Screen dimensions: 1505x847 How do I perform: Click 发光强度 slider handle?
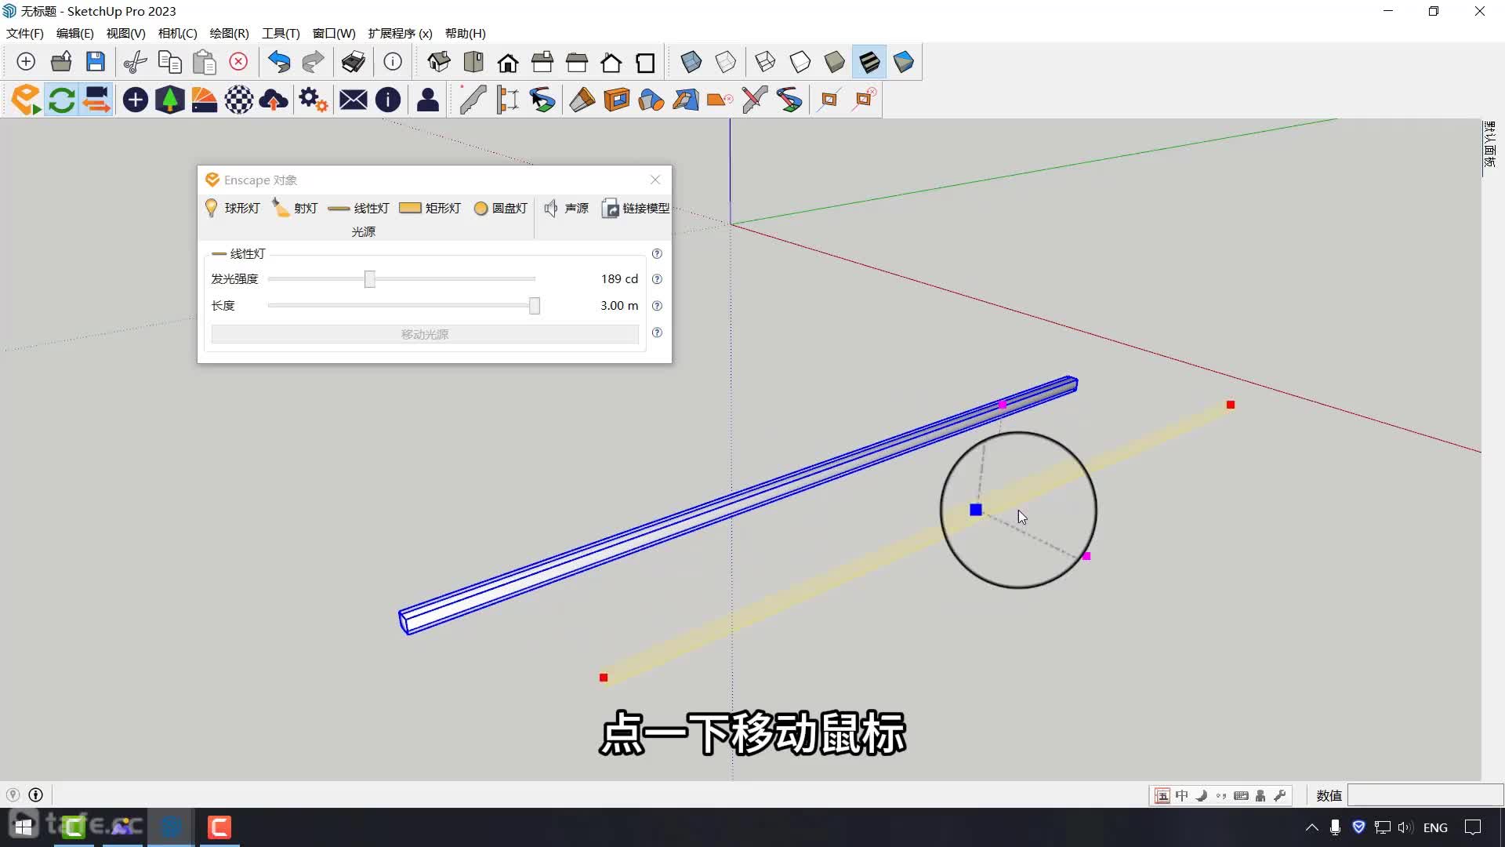click(x=370, y=279)
